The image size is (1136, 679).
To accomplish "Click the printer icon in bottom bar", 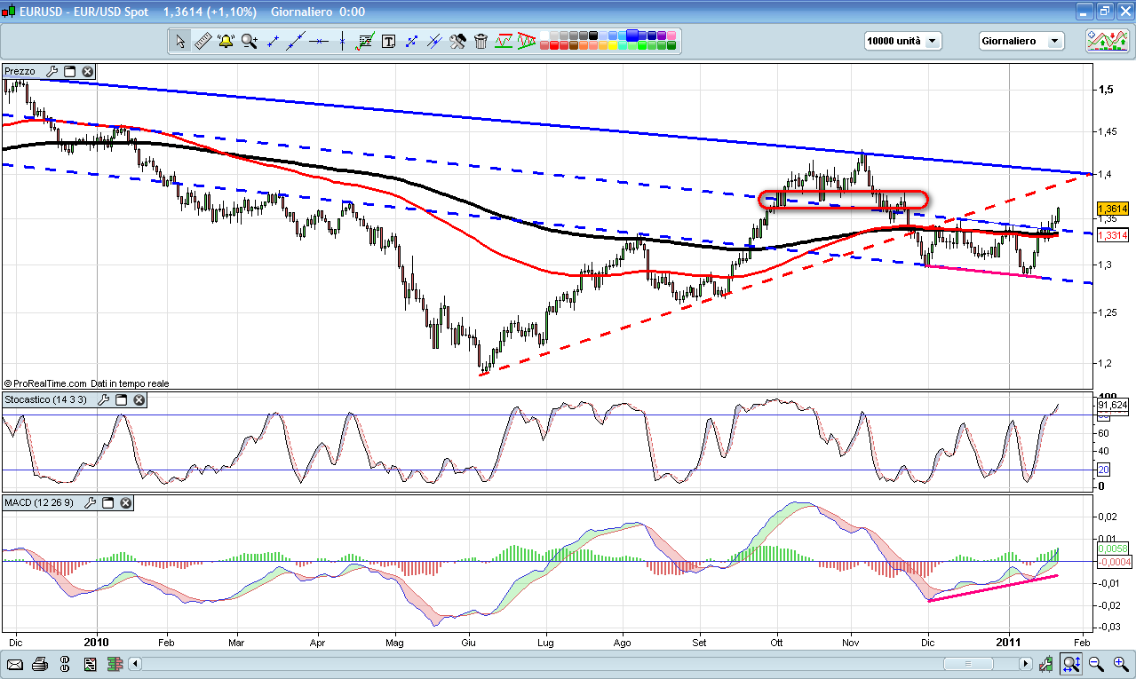I will (40, 664).
